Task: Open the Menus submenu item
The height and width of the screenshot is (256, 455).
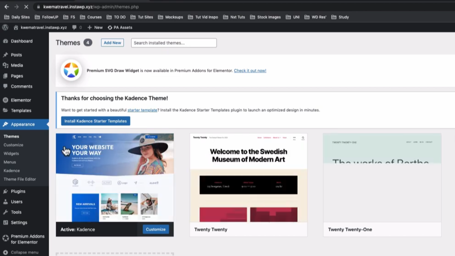Action: (x=9, y=162)
